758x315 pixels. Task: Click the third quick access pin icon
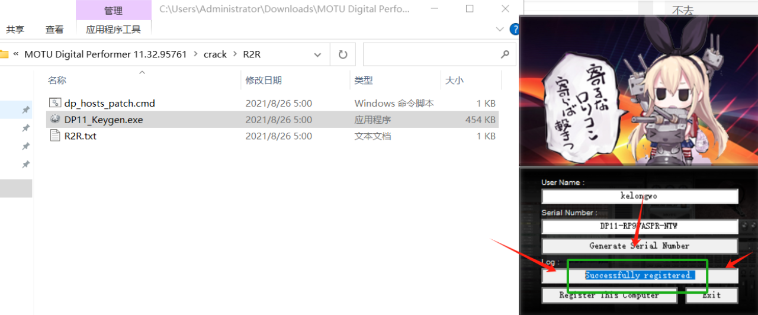25,146
